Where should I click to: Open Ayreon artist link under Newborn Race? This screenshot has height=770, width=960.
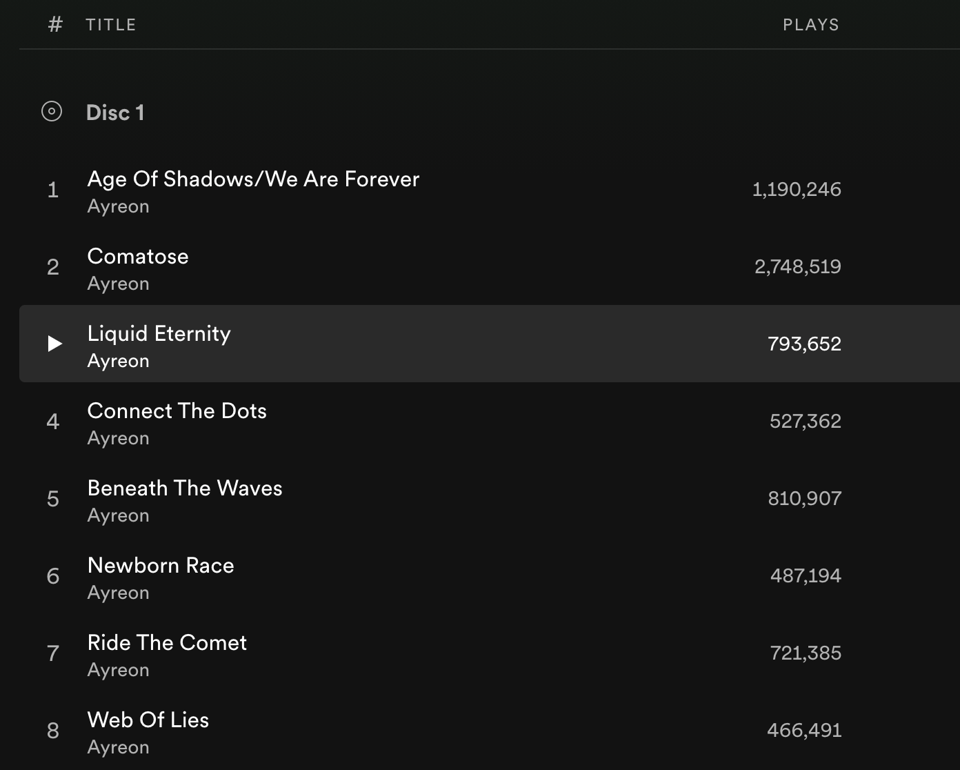pyautogui.click(x=118, y=593)
